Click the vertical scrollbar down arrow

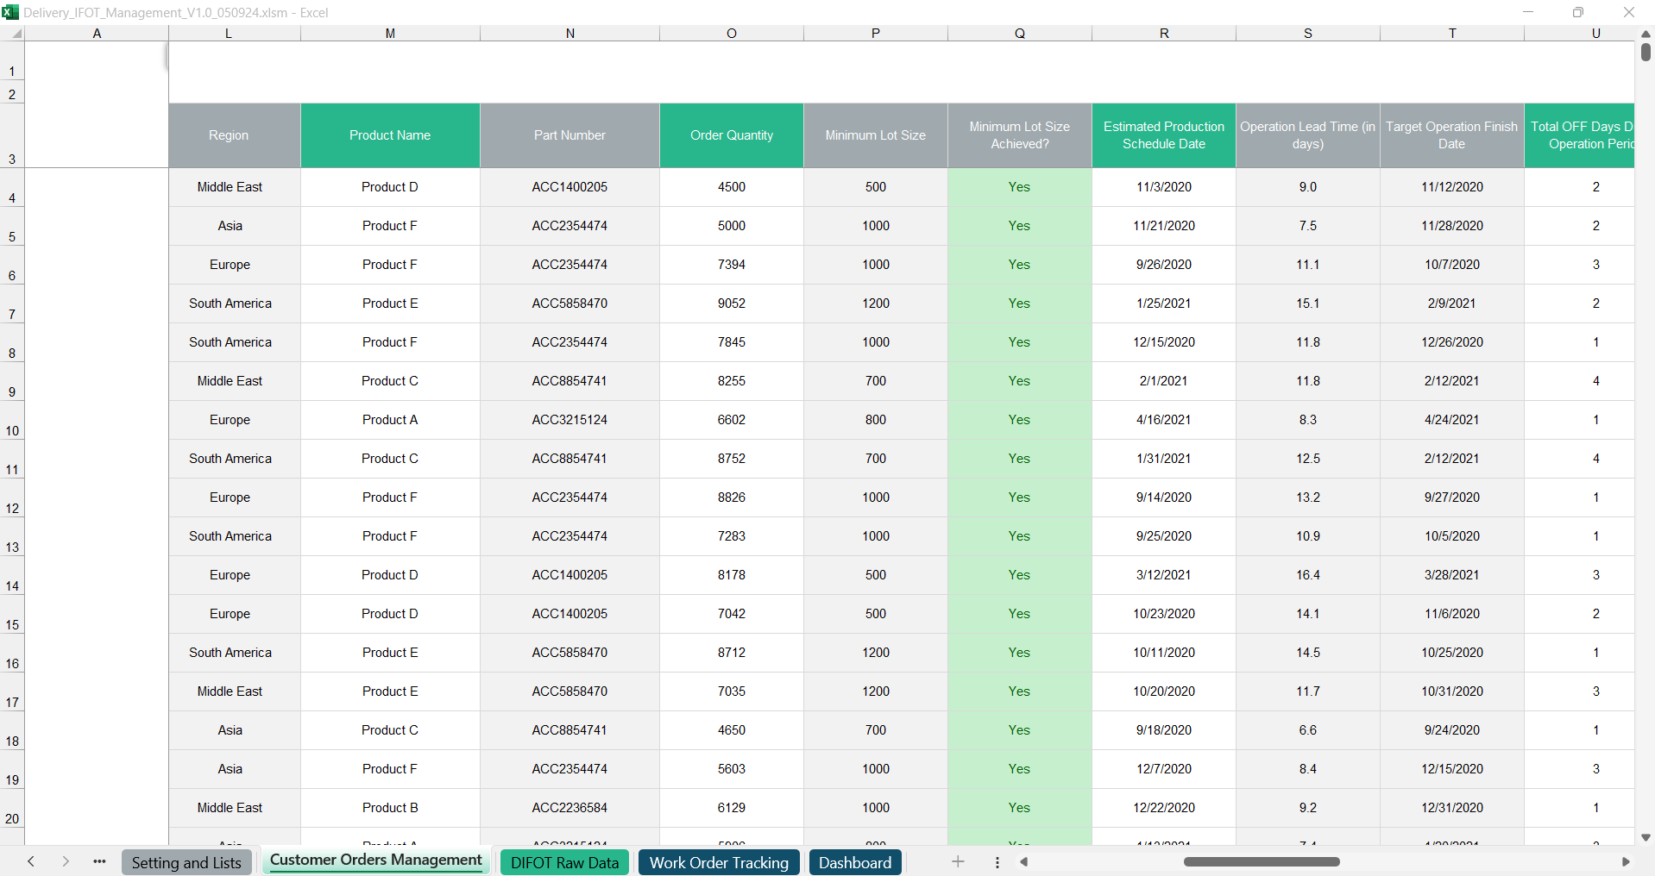tap(1646, 837)
